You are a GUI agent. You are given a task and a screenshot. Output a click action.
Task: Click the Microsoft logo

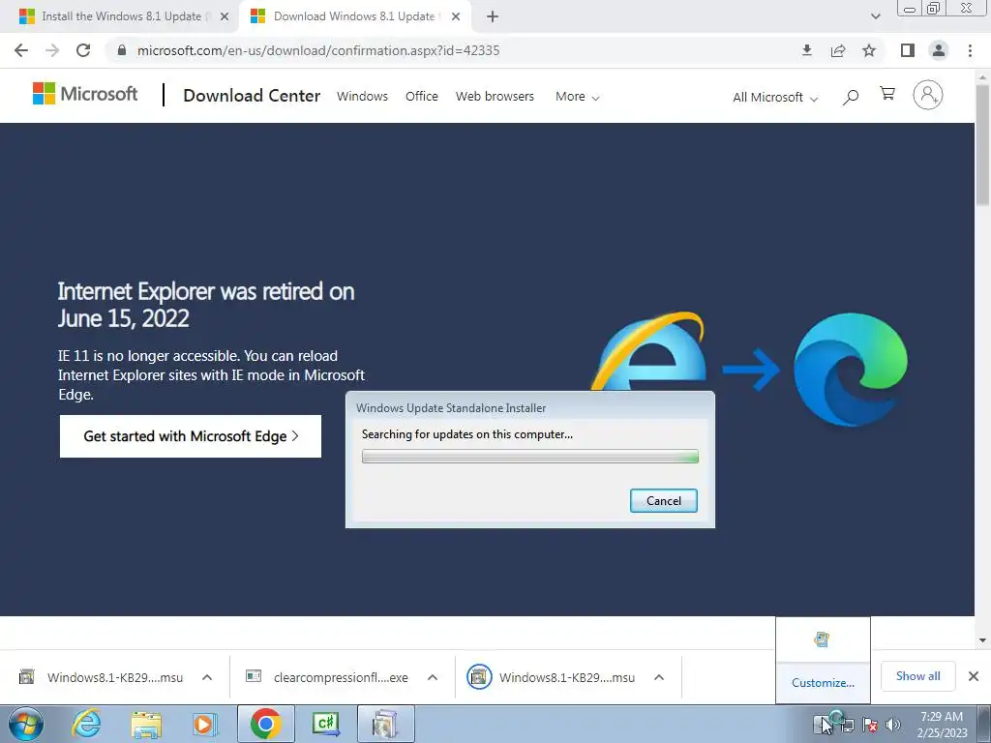tap(85, 94)
